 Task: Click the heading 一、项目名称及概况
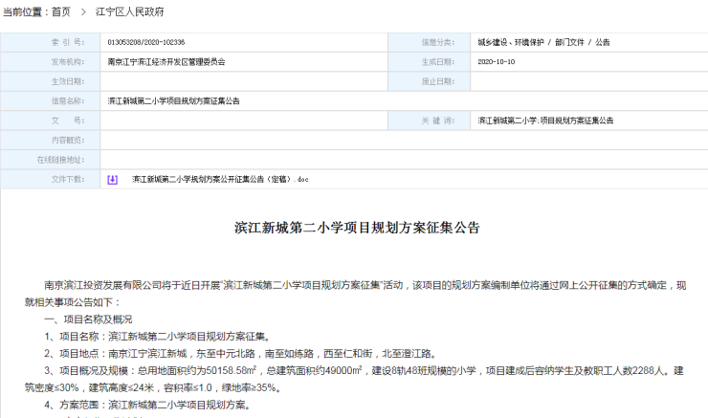88,319
